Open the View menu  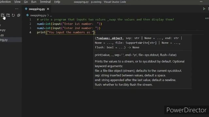17,2
